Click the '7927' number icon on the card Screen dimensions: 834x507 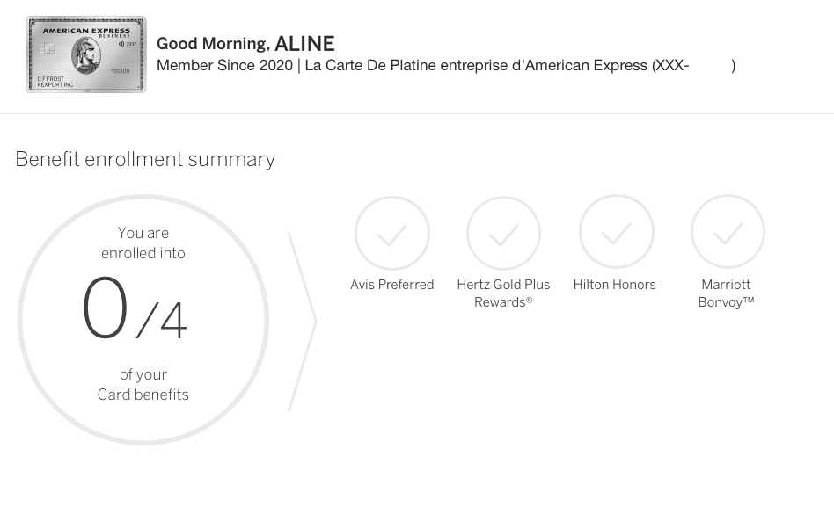point(131,44)
